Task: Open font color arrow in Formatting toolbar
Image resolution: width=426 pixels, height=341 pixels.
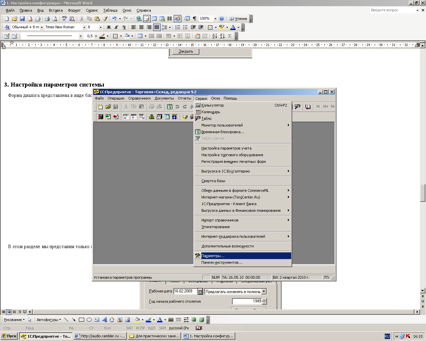Action: [238, 27]
